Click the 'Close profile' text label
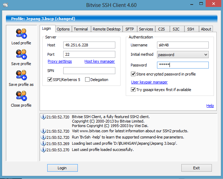 [21, 105]
